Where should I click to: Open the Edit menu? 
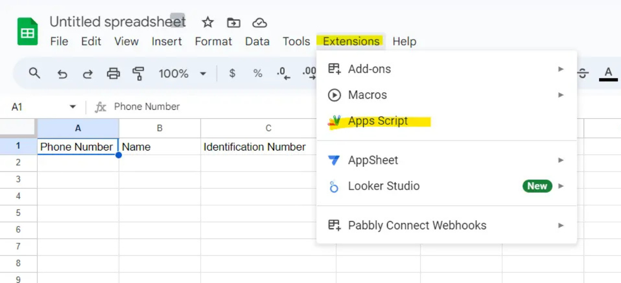[91, 42]
